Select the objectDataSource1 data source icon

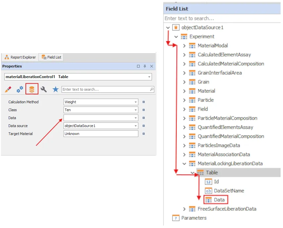176,27
